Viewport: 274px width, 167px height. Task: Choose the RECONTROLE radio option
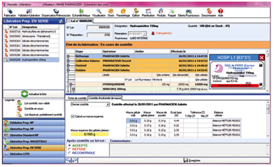[x=70, y=153]
